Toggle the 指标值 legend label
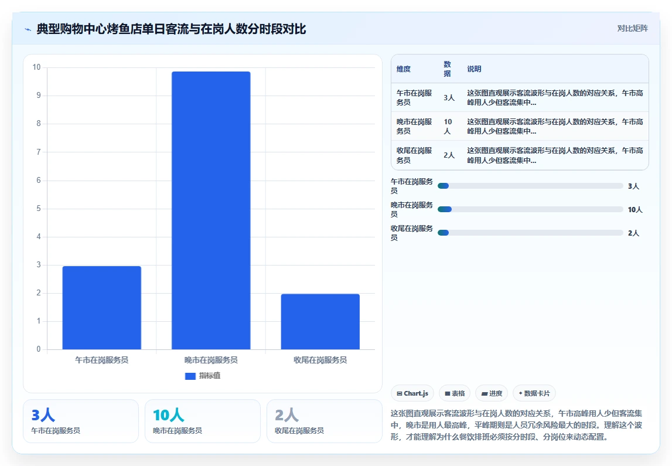This screenshot has width=672, height=466. (x=210, y=376)
